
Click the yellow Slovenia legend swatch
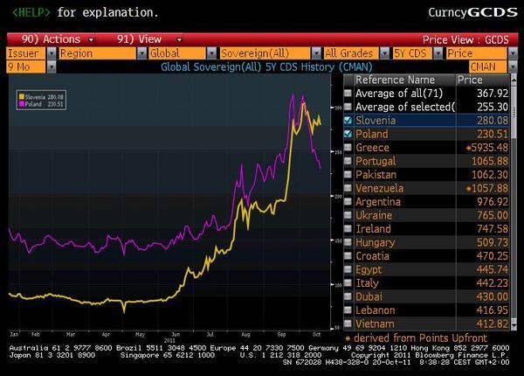click(x=21, y=97)
